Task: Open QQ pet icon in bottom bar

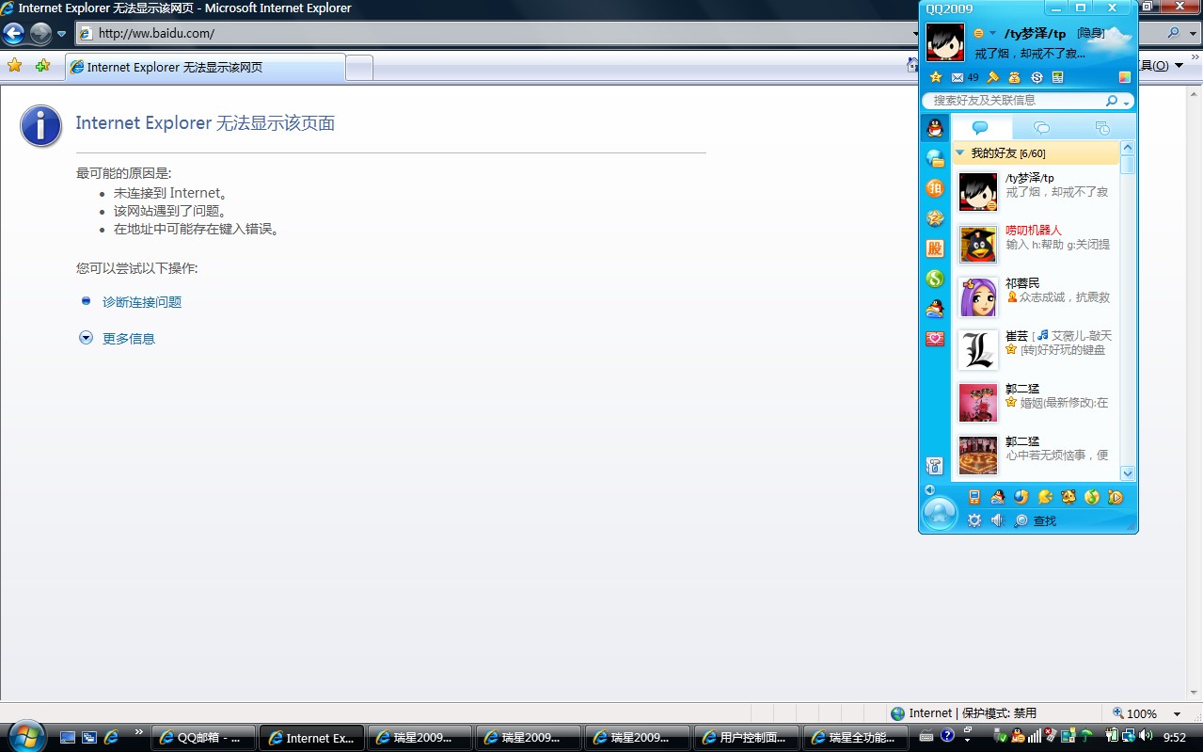Action: point(1068,497)
